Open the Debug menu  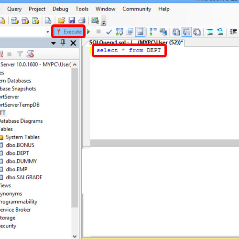point(60,9)
